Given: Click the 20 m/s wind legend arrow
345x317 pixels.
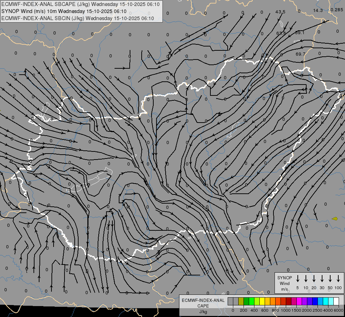Looking at the screenshot, I should (314, 279).
